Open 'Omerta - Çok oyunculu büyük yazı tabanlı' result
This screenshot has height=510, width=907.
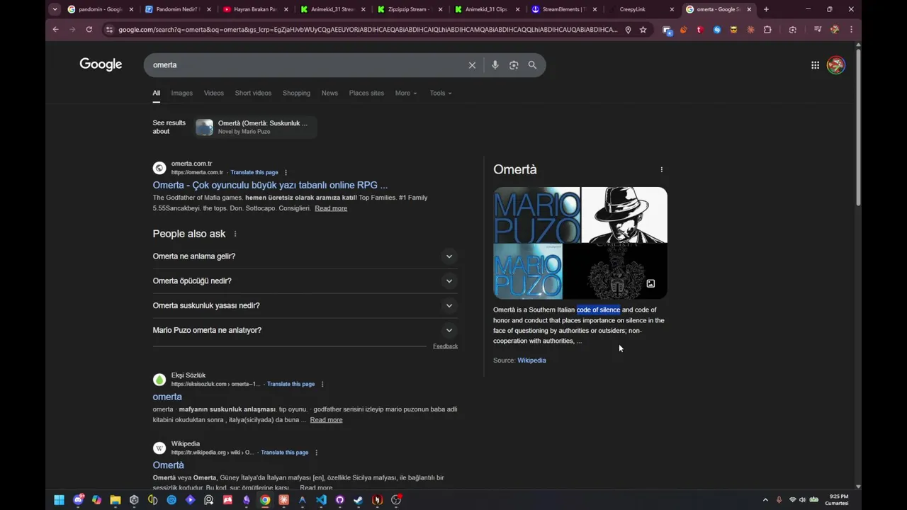pyautogui.click(x=270, y=185)
